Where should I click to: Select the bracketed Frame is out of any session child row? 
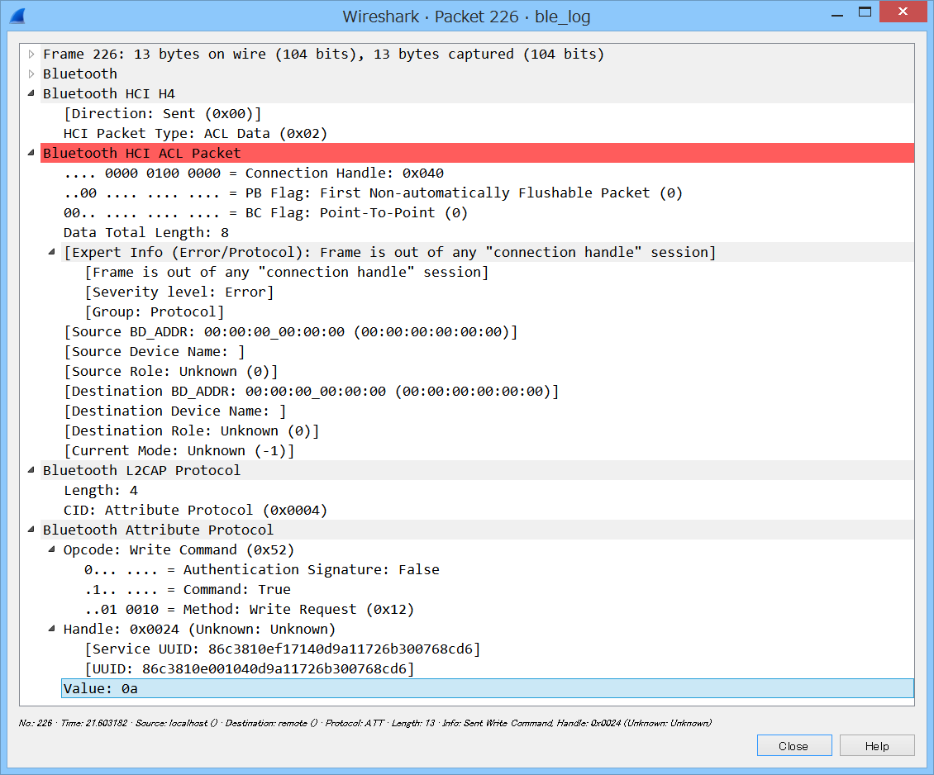[498, 272]
